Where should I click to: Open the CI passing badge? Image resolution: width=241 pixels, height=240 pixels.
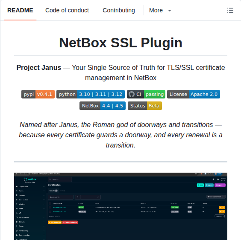pyautogui.click(x=146, y=94)
